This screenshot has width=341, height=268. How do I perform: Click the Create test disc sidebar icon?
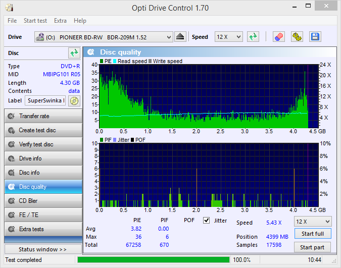[11, 130]
